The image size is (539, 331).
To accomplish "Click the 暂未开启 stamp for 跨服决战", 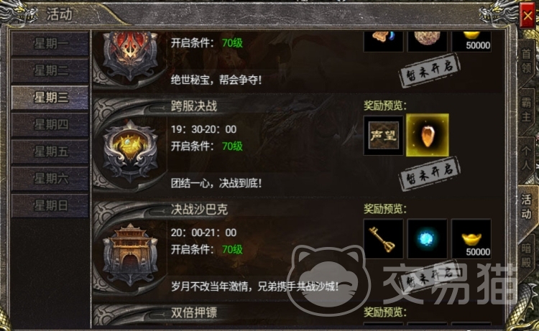I will pyautogui.click(x=429, y=173).
